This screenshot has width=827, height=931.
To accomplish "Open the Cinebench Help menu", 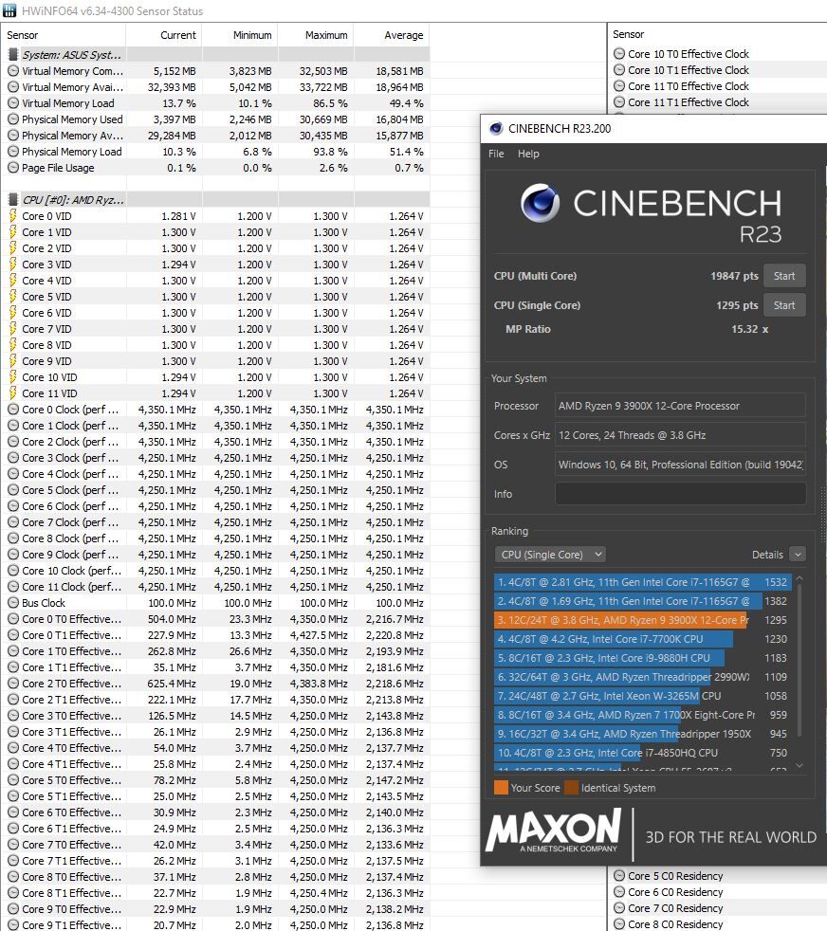I will [528, 154].
